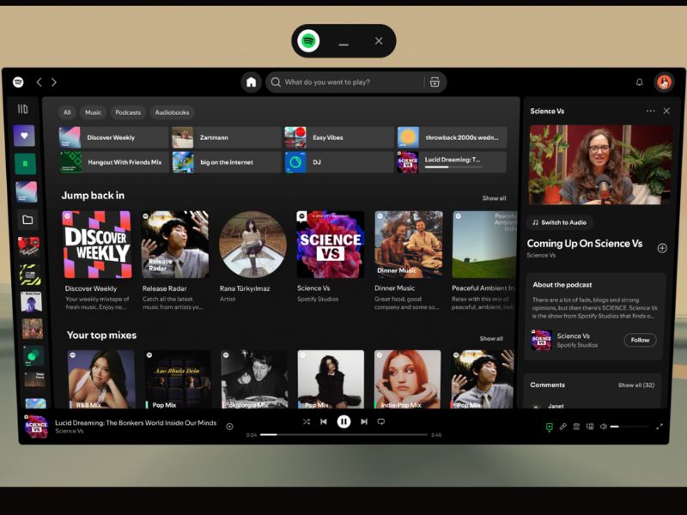Image resolution: width=687 pixels, height=515 pixels.
Task: Select the Music filter chip
Action: click(93, 112)
